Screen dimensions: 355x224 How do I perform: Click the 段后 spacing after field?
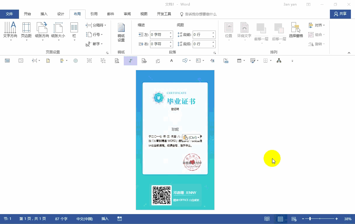point(204,44)
